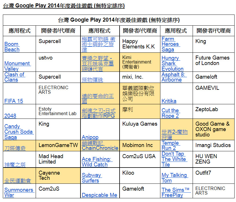Open Hungry Shark Evolution link
This screenshot has height=202, width=236.
point(172,64)
